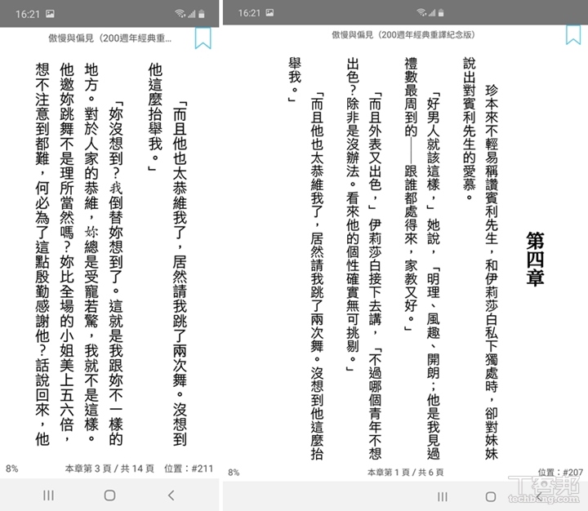Screen dimensions: 588x511
Task: Tap the line 他這麼抬舉我。」 on left page
Action: tap(155, 117)
